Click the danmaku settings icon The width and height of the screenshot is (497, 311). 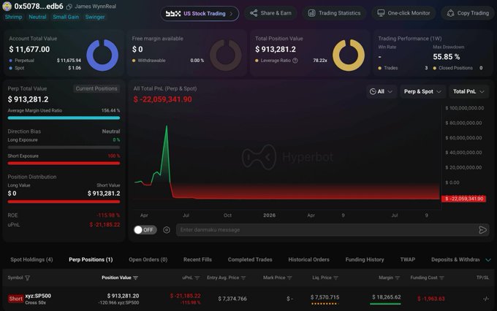point(167,230)
